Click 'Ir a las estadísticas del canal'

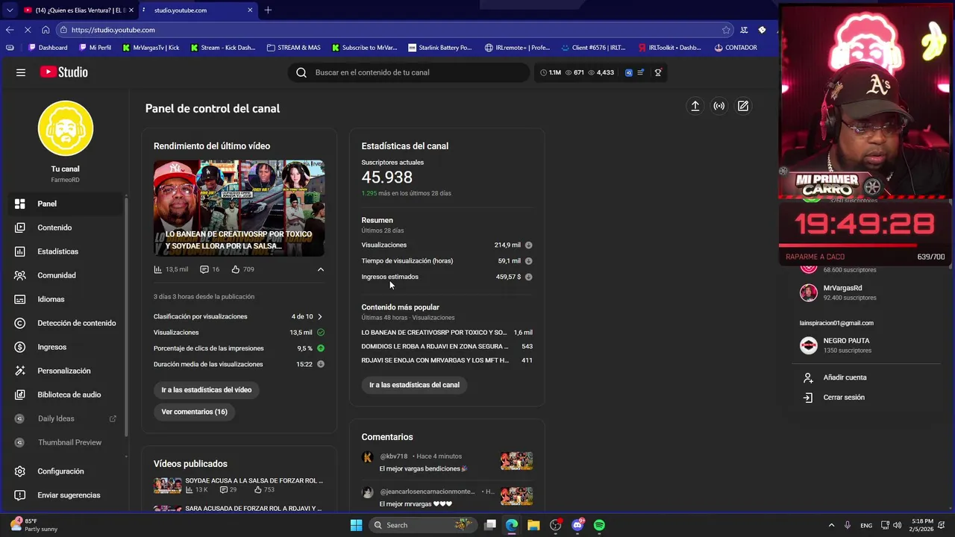[x=414, y=385]
